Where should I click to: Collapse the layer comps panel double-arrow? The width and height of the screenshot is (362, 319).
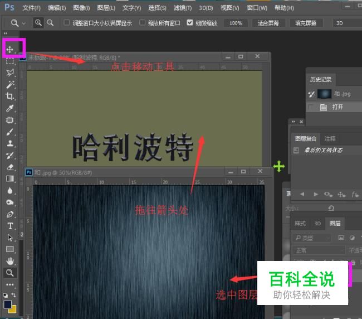(293, 122)
